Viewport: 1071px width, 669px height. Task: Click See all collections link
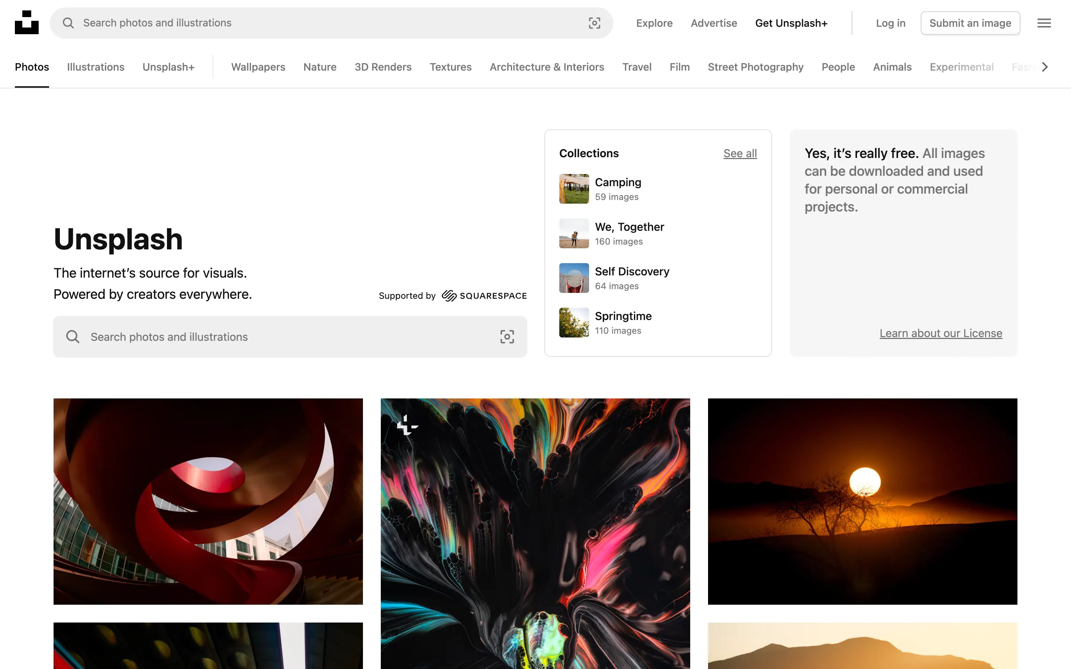coord(740,153)
